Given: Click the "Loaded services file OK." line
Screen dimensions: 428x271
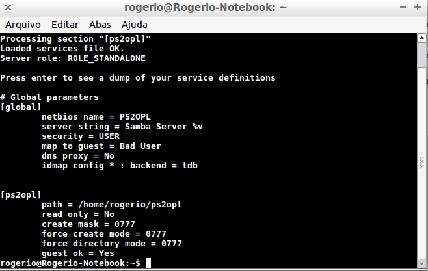Looking at the screenshot, I should click(x=62, y=48).
